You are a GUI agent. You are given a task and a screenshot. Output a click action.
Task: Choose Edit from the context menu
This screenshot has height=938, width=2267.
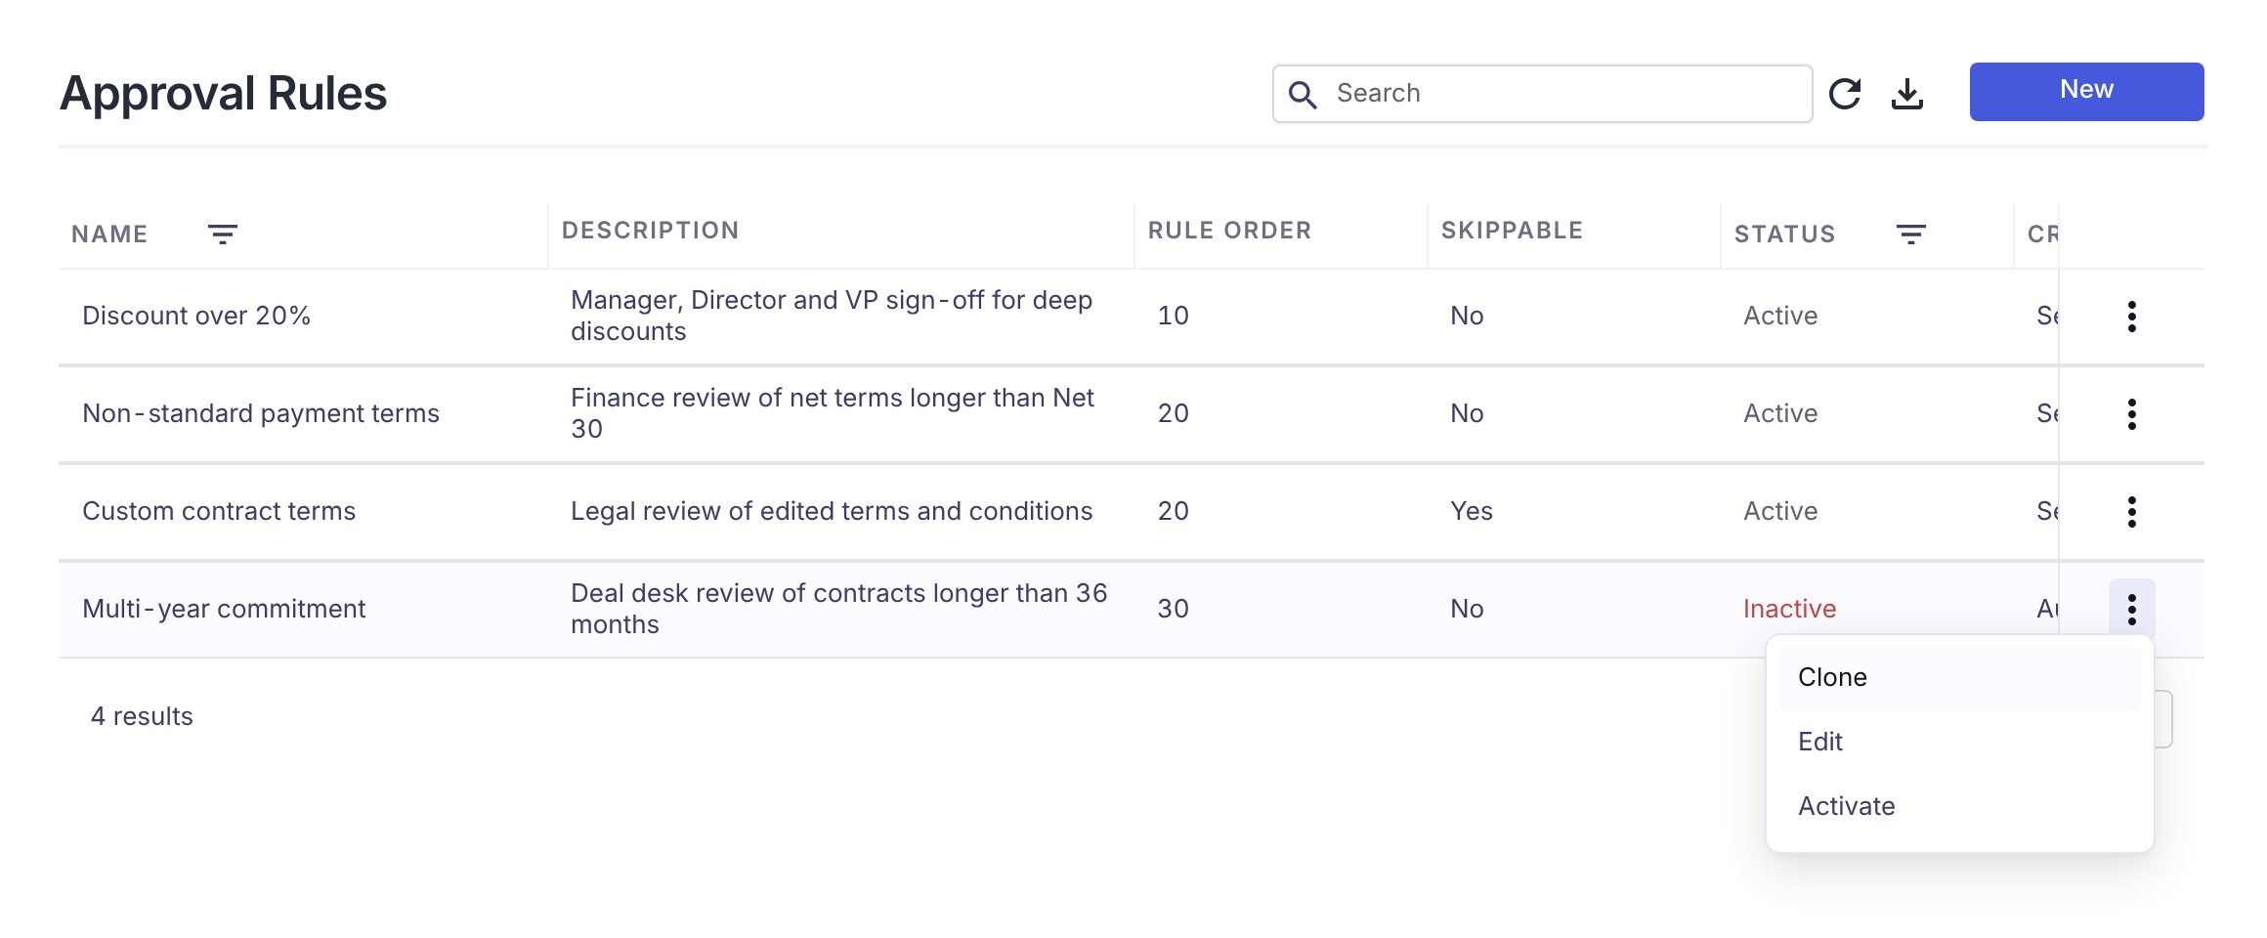point(1960,742)
